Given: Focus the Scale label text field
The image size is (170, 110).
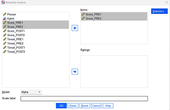Looking at the screenshot, I should [x=84, y=99].
